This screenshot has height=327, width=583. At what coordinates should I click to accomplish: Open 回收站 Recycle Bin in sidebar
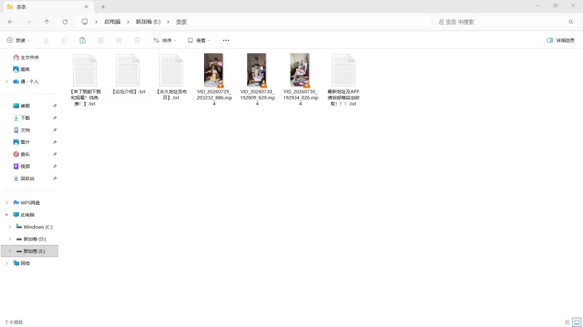24,178
